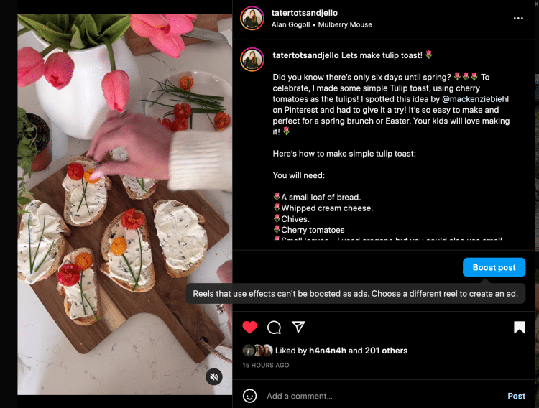Click the liker avatars next to Liked by
Viewport: 539px width, 408px height.
pos(257,351)
